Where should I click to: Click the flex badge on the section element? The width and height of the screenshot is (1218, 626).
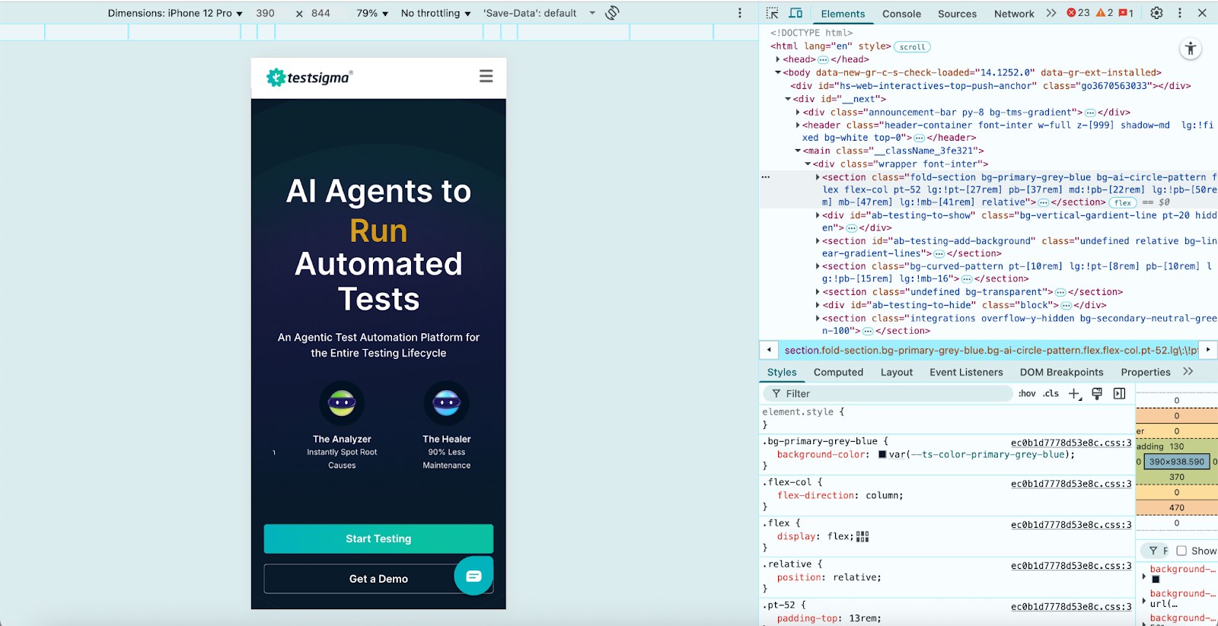click(x=1123, y=202)
